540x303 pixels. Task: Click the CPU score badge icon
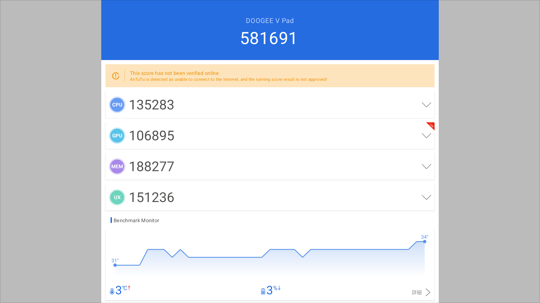(117, 105)
